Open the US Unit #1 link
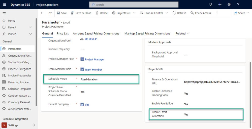Image resolution: width=252 pixels, height=129 pixels. pos(91,39)
